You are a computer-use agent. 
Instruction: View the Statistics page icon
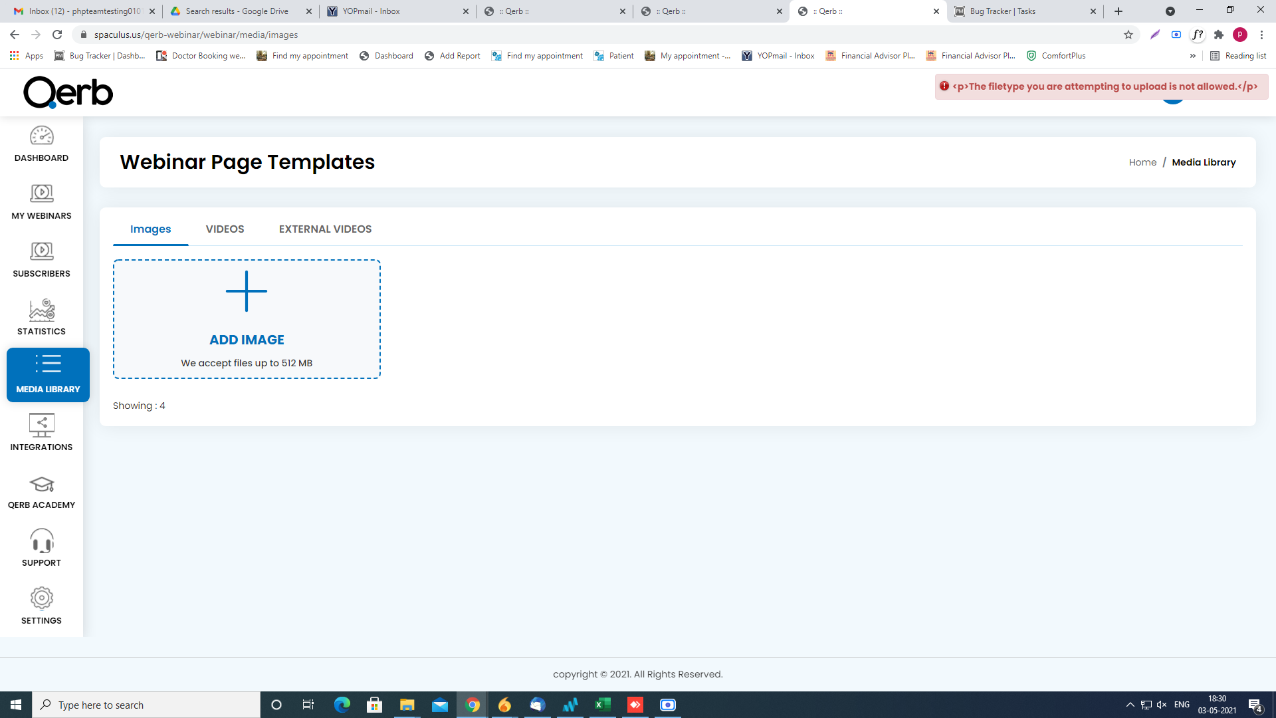click(x=41, y=310)
